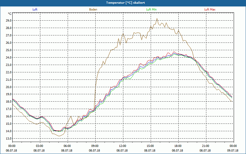
Task: Click the 17,0 y-axis value
Action: [9, 109]
